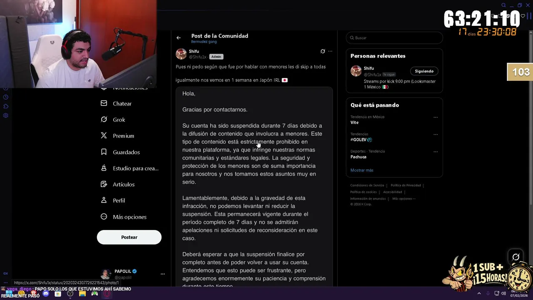Open Guardados bookmarks icon
Image resolution: width=533 pixels, height=300 pixels.
point(104,152)
